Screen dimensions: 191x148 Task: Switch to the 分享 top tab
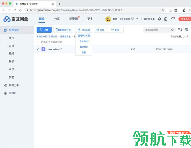(57, 19)
